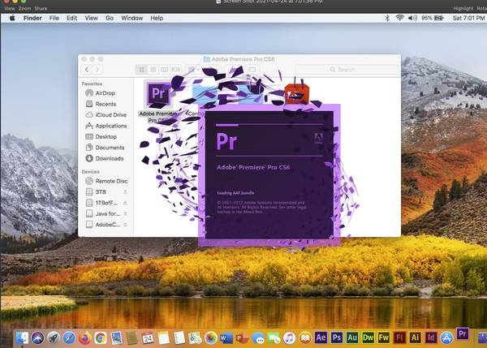This screenshot has height=348, width=487.
Task: Open Notes app in the dock
Action: (x=163, y=337)
